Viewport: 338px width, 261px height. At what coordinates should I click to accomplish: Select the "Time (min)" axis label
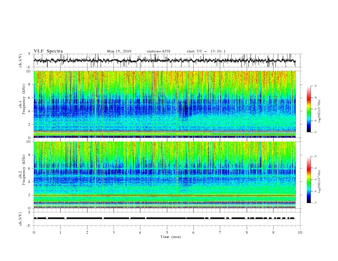pos(171,237)
